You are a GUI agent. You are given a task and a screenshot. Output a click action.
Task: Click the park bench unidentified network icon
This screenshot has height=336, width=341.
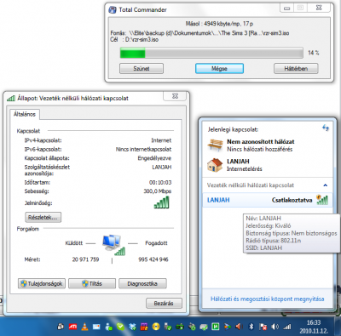pyautogui.click(x=215, y=145)
